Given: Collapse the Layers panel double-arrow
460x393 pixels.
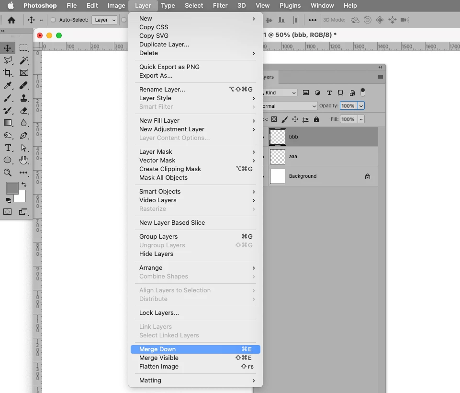Looking at the screenshot, I should 381,67.
